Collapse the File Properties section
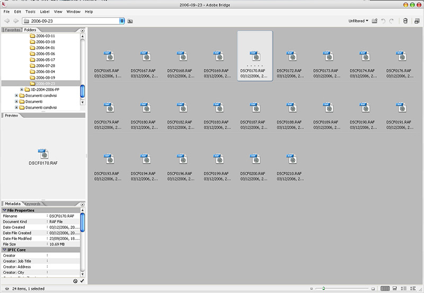424x293 pixels. coord(5,210)
